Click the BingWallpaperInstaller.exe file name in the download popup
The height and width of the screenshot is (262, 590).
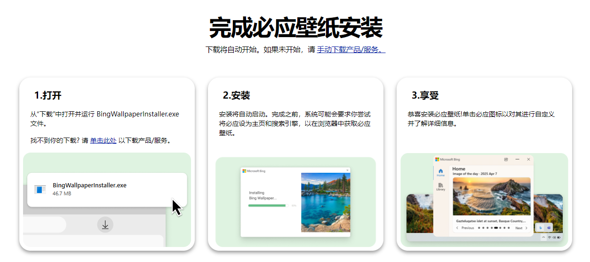click(x=89, y=185)
